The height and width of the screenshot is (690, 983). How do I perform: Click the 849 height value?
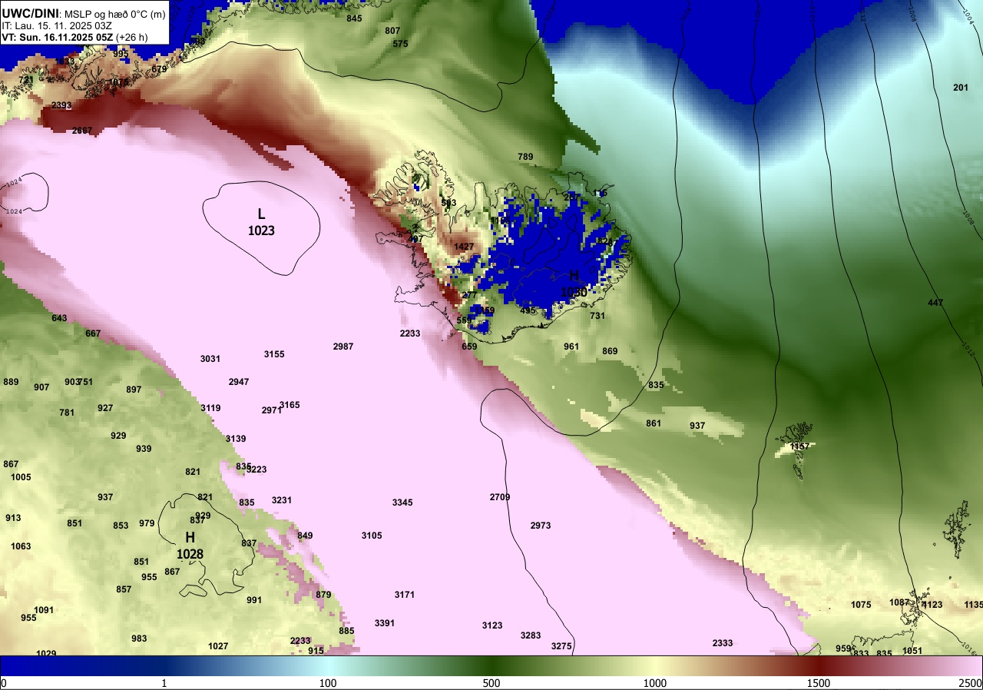(305, 536)
